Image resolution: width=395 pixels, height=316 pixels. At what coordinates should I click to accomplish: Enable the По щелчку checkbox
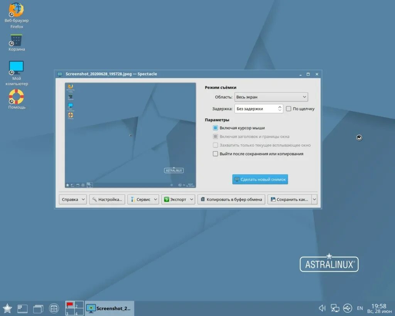click(289, 108)
